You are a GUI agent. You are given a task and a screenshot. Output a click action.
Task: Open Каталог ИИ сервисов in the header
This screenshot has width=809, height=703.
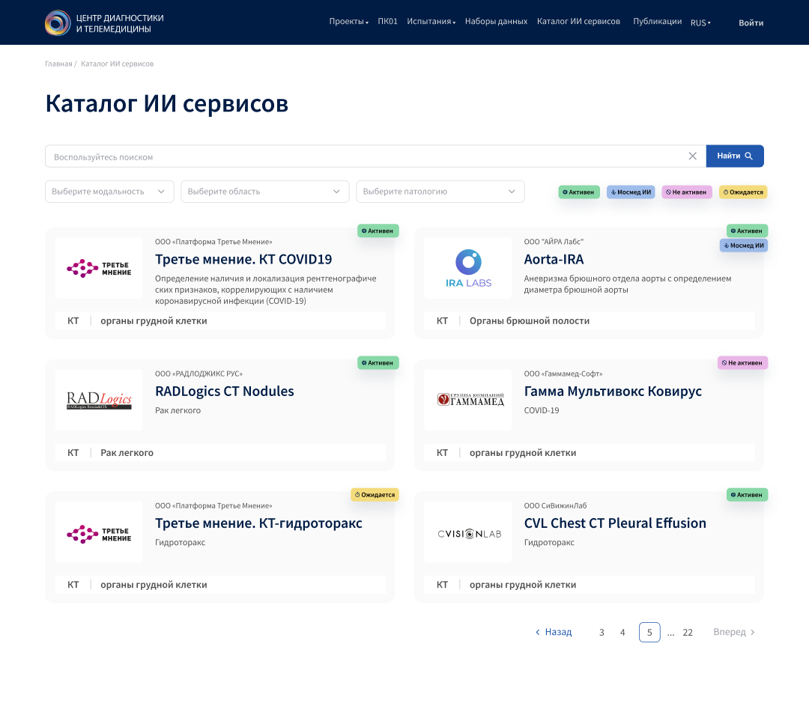point(578,22)
